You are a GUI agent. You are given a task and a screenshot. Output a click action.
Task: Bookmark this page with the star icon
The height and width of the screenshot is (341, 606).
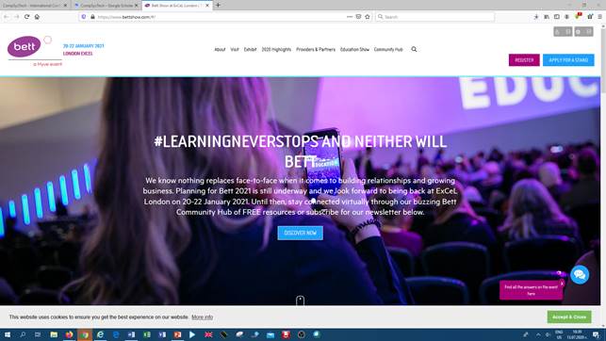pyautogui.click(x=368, y=17)
